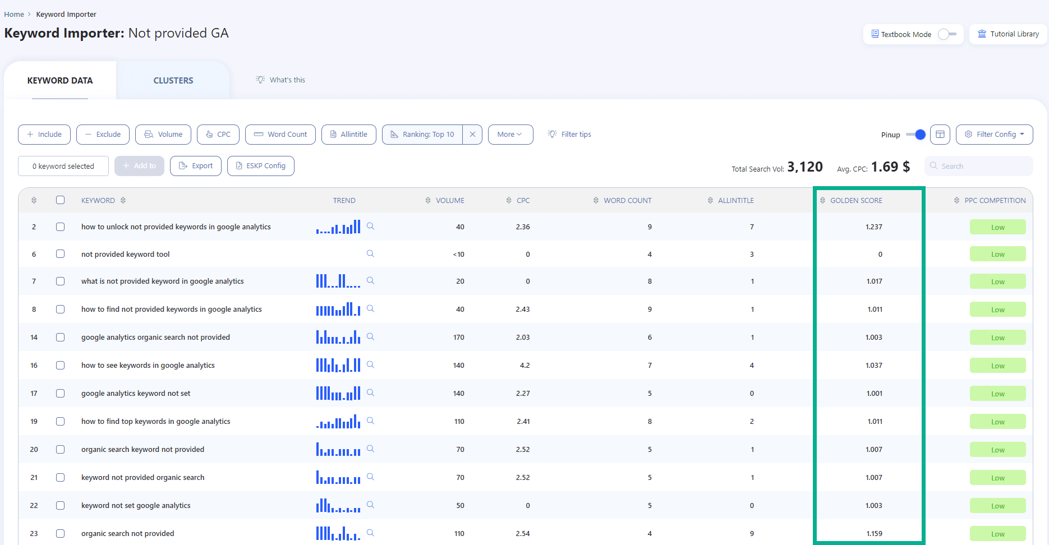This screenshot has width=1049, height=545.
Task: Go to Home breadcrumb link
Action: coord(14,14)
